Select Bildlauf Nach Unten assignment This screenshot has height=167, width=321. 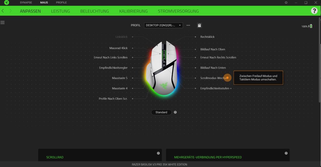pyautogui.click(x=213, y=68)
